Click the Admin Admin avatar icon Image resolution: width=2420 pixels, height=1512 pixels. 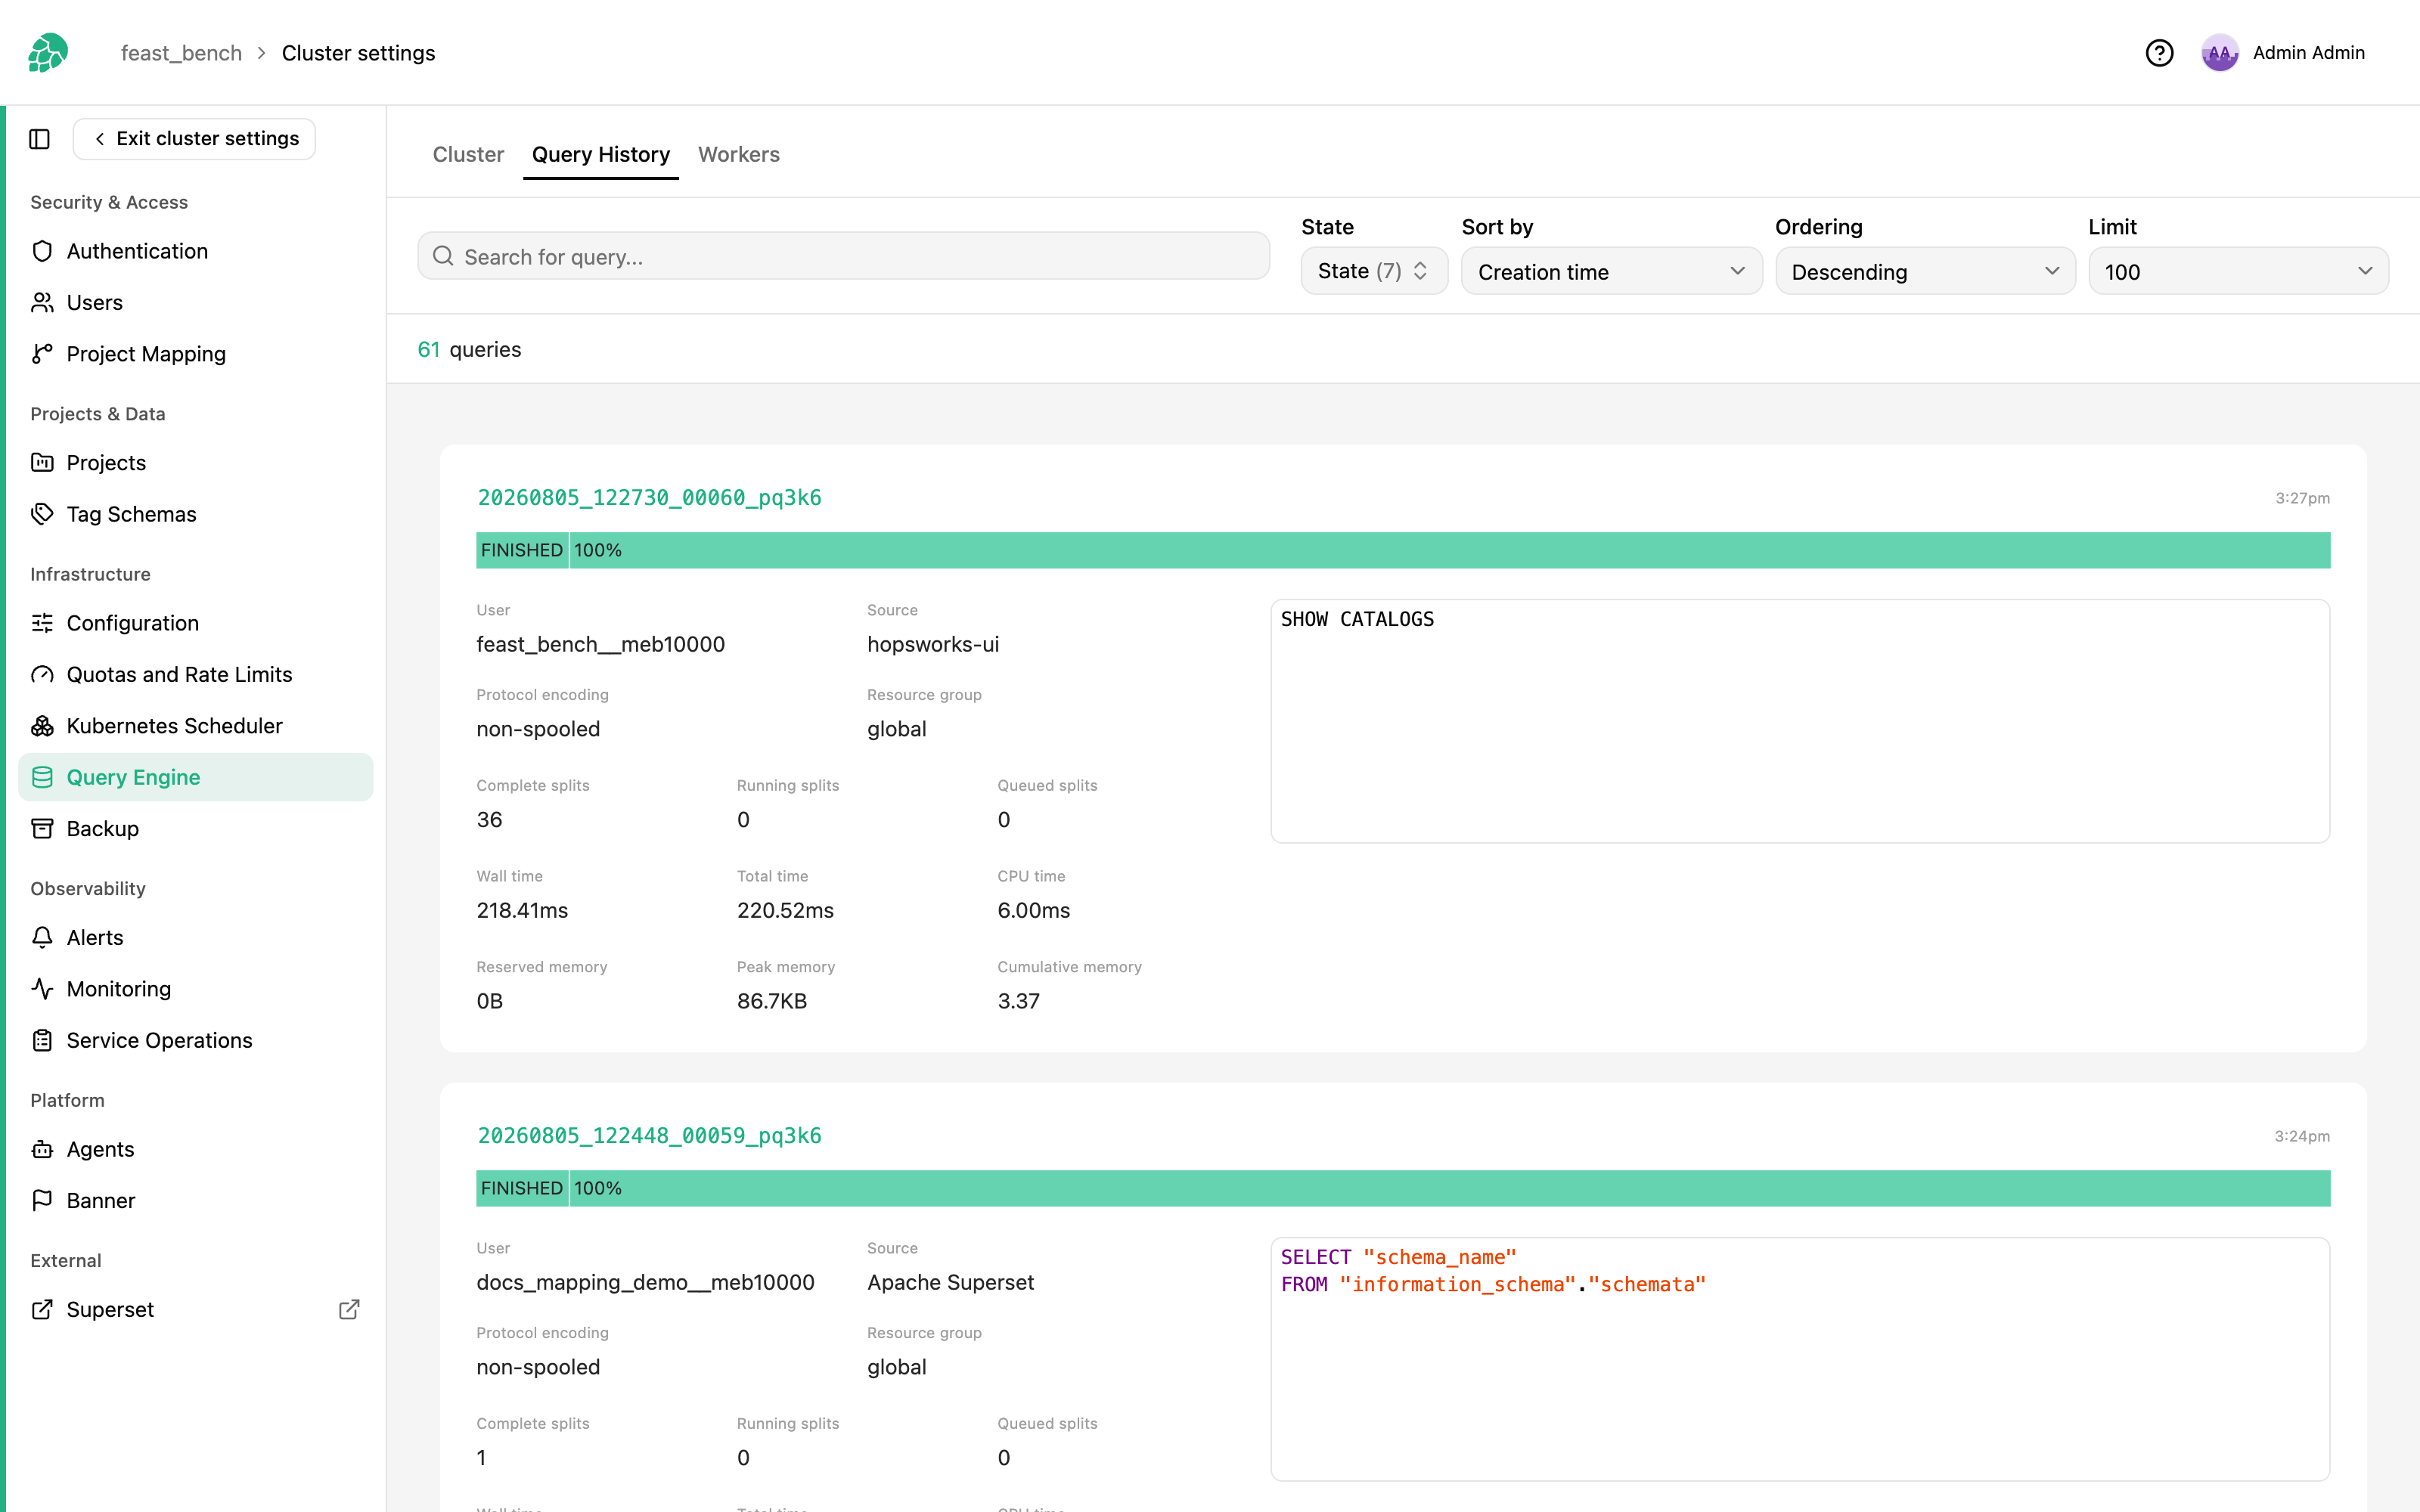coord(2219,53)
